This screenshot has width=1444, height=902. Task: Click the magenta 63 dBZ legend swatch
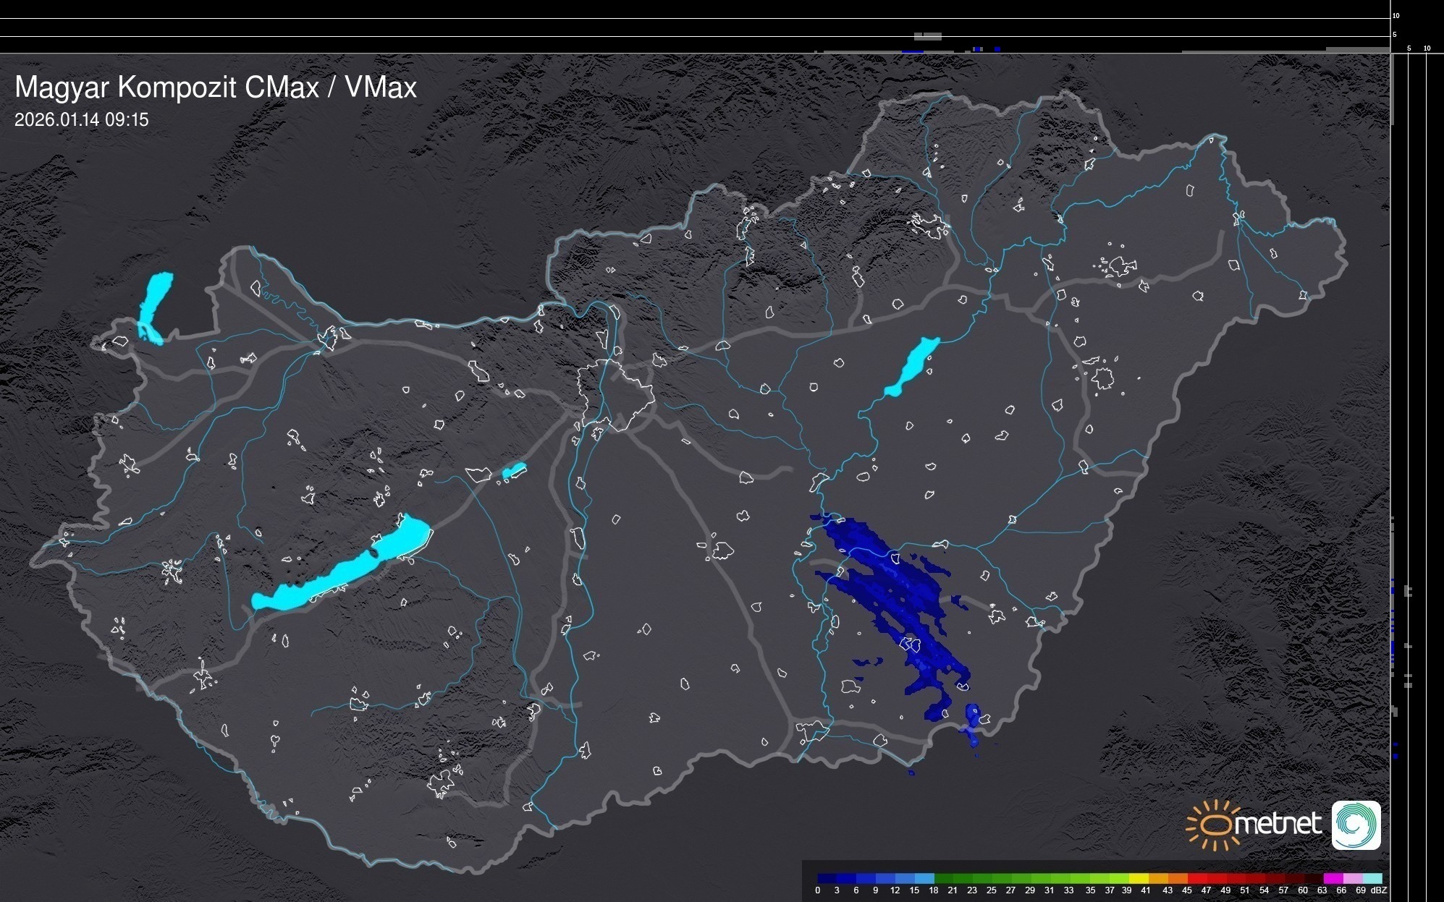point(1333,878)
